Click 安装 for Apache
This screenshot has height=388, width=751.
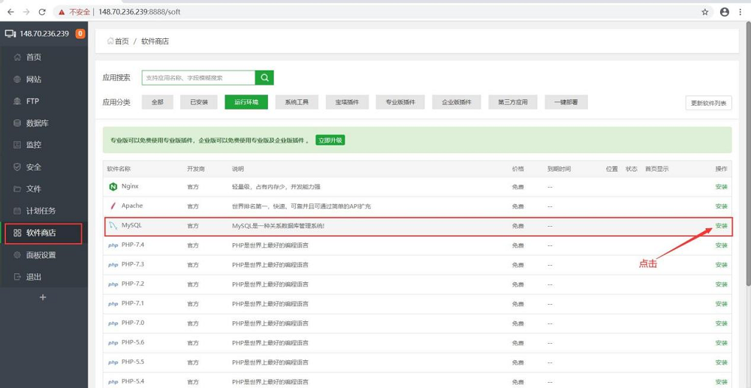(x=721, y=206)
